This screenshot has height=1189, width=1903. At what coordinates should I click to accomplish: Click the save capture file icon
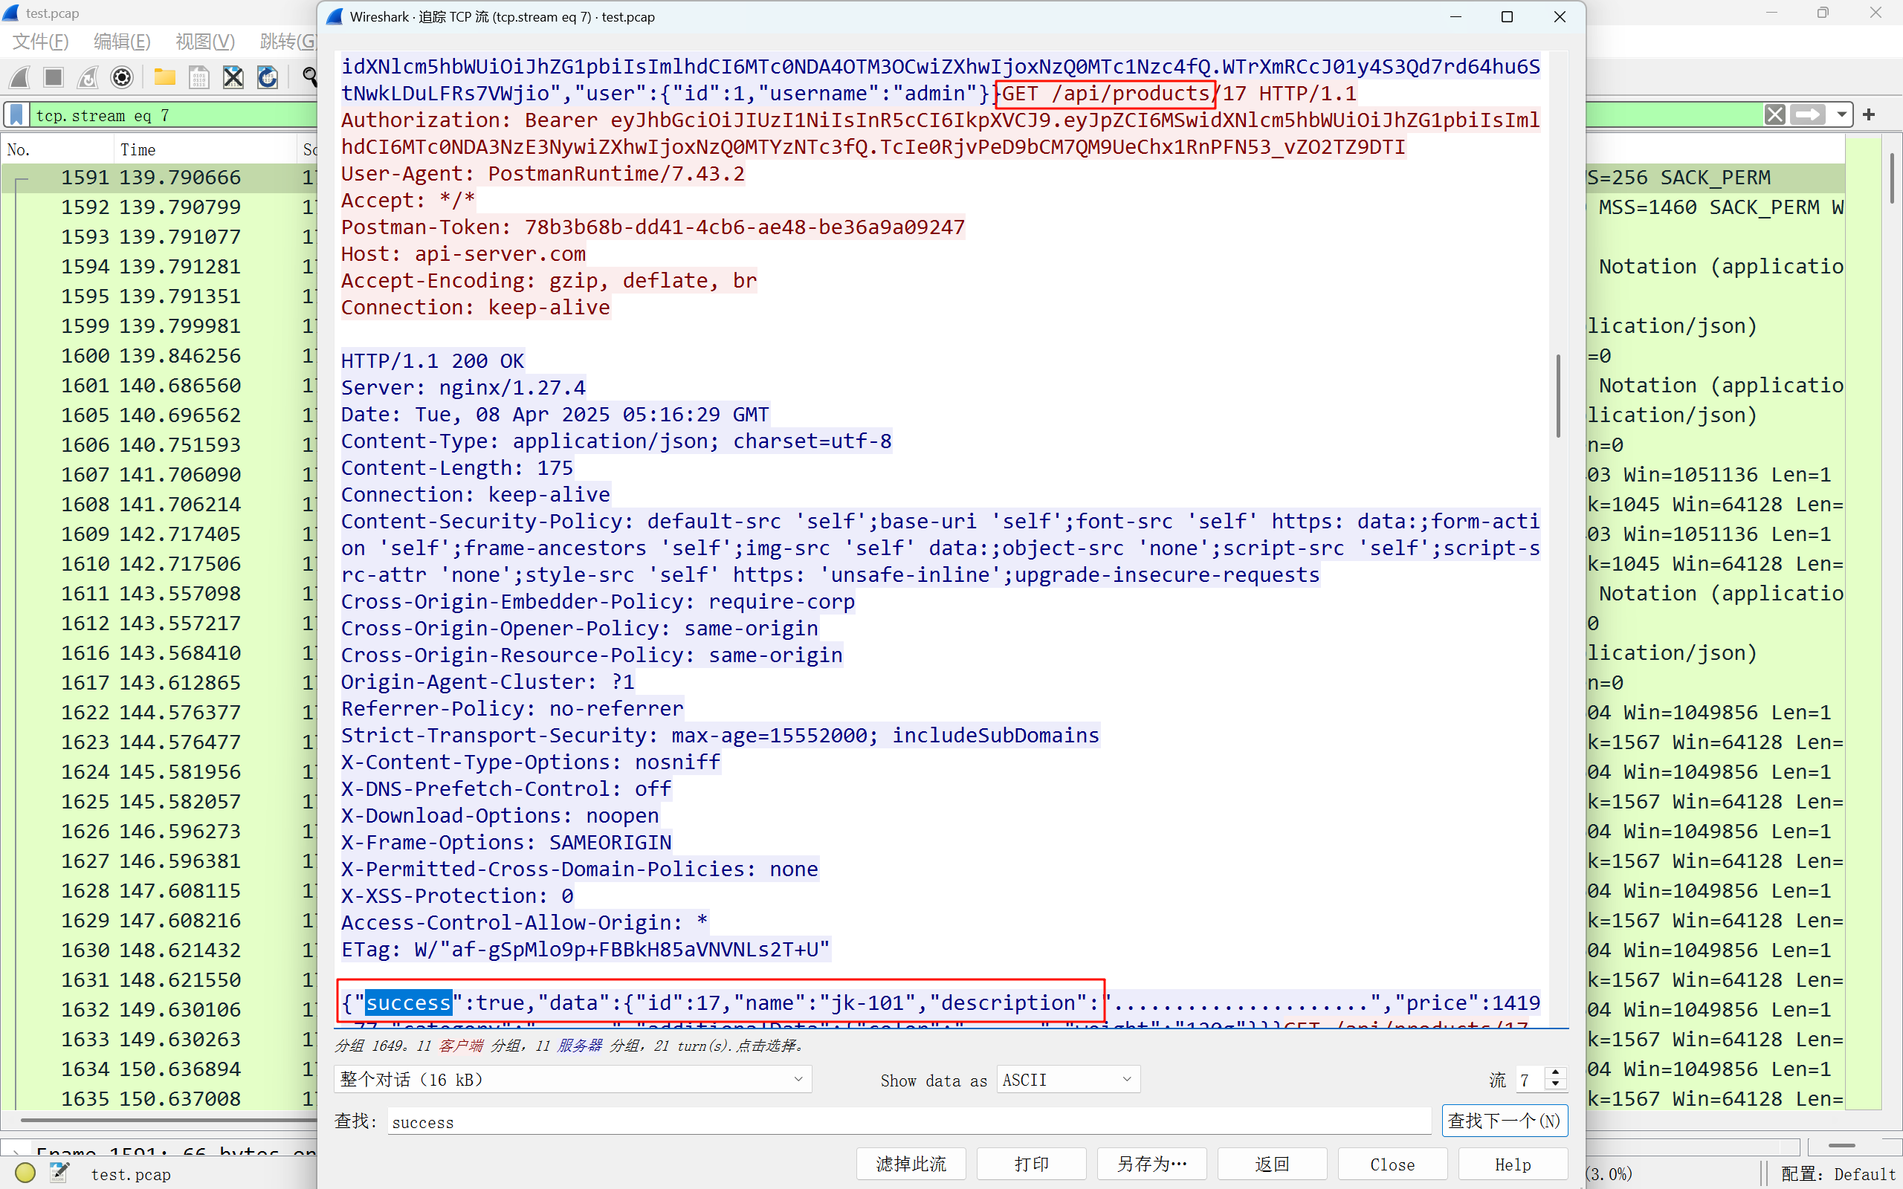(199, 77)
